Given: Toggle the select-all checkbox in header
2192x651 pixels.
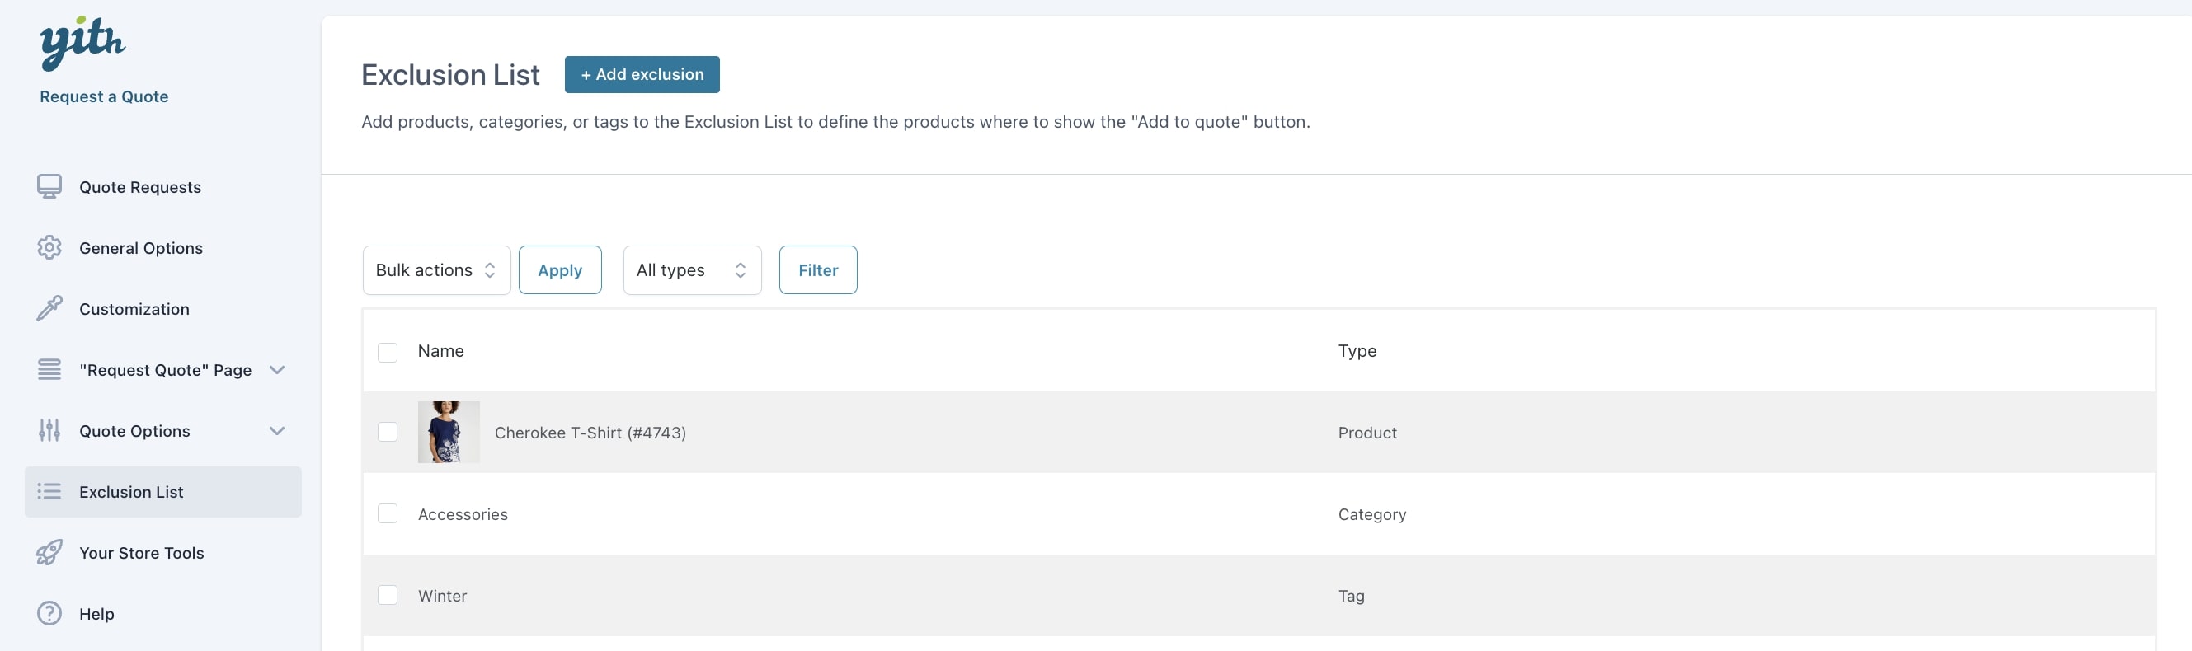Looking at the screenshot, I should point(387,352).
